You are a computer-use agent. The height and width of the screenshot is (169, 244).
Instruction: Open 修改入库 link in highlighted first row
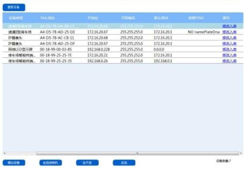point(229,26)
